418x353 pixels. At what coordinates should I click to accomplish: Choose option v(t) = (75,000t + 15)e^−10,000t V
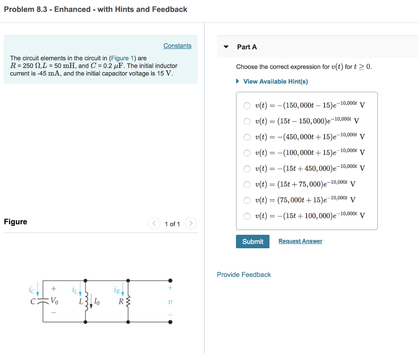pyautogui.click(x=247, y=200)
